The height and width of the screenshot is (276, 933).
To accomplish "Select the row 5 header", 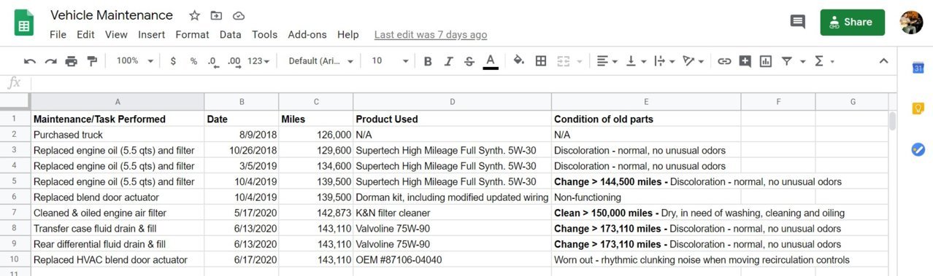I will pos(14,181).
